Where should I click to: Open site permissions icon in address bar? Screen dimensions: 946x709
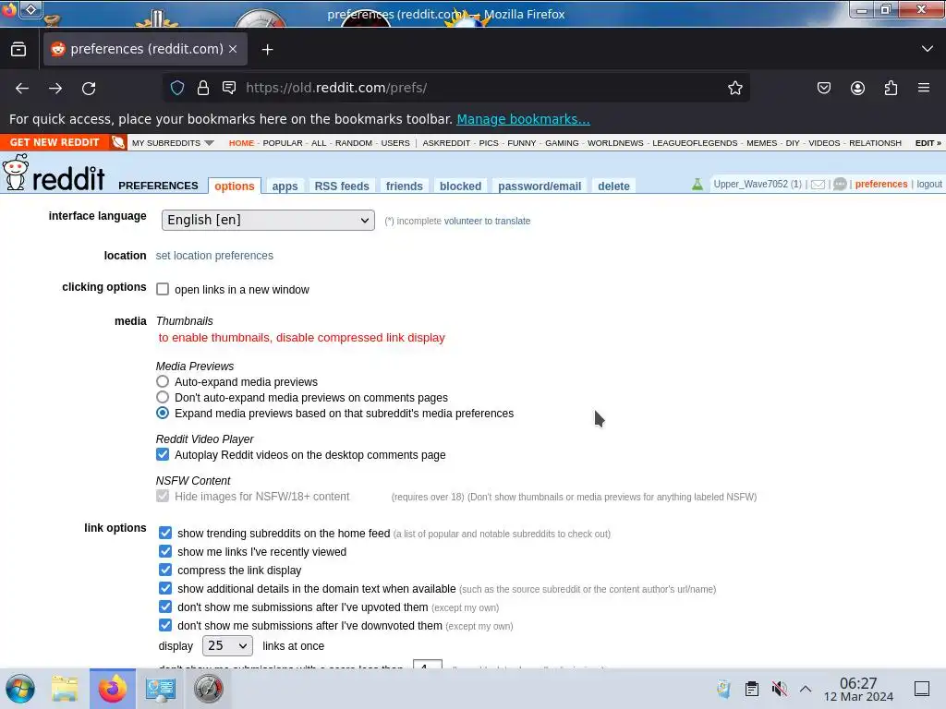coord(229,88)
